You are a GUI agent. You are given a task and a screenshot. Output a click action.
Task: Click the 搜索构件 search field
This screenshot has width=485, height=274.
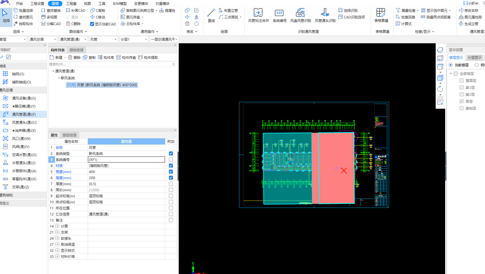coord(112,64)
